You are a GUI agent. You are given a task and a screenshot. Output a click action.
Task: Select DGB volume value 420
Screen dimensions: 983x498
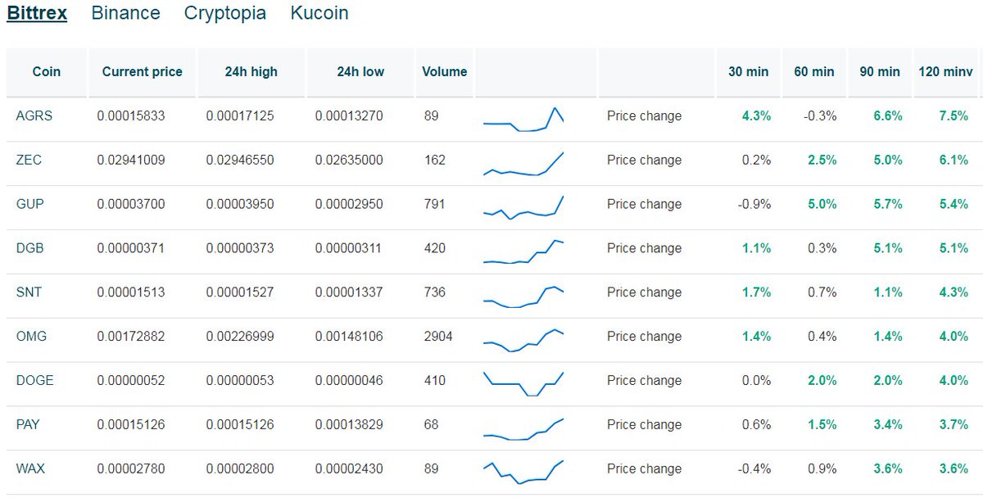[x=435, y=249]
